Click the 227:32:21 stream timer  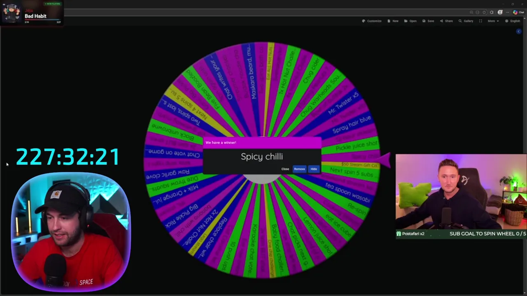click(x=68, y=157)
